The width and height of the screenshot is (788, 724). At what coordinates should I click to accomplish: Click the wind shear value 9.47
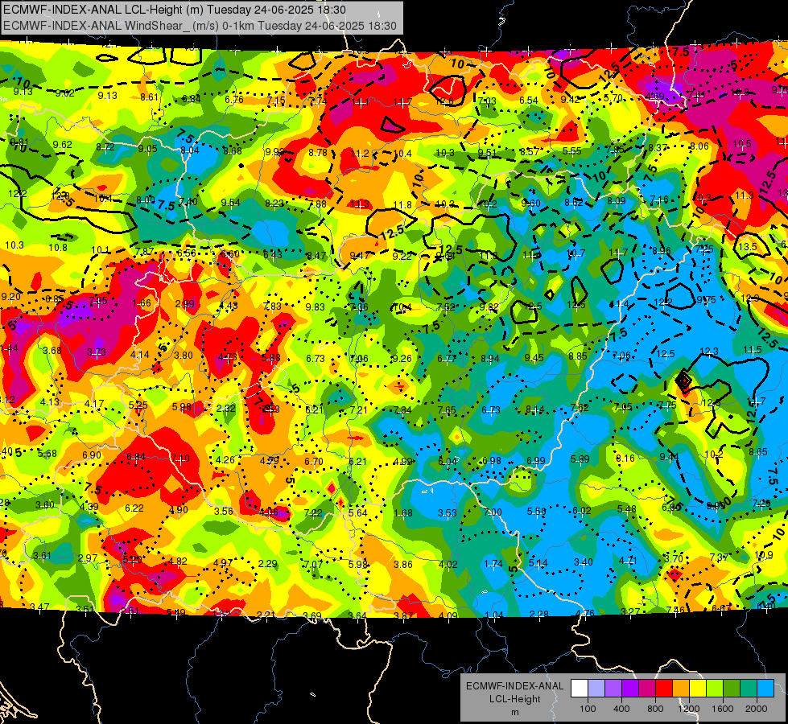coord(359,257)
